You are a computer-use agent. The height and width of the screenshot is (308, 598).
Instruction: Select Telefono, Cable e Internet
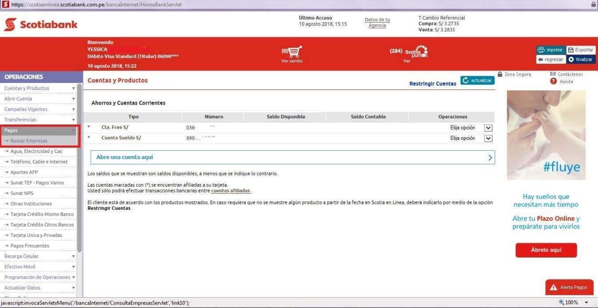[x=39, y=162]
